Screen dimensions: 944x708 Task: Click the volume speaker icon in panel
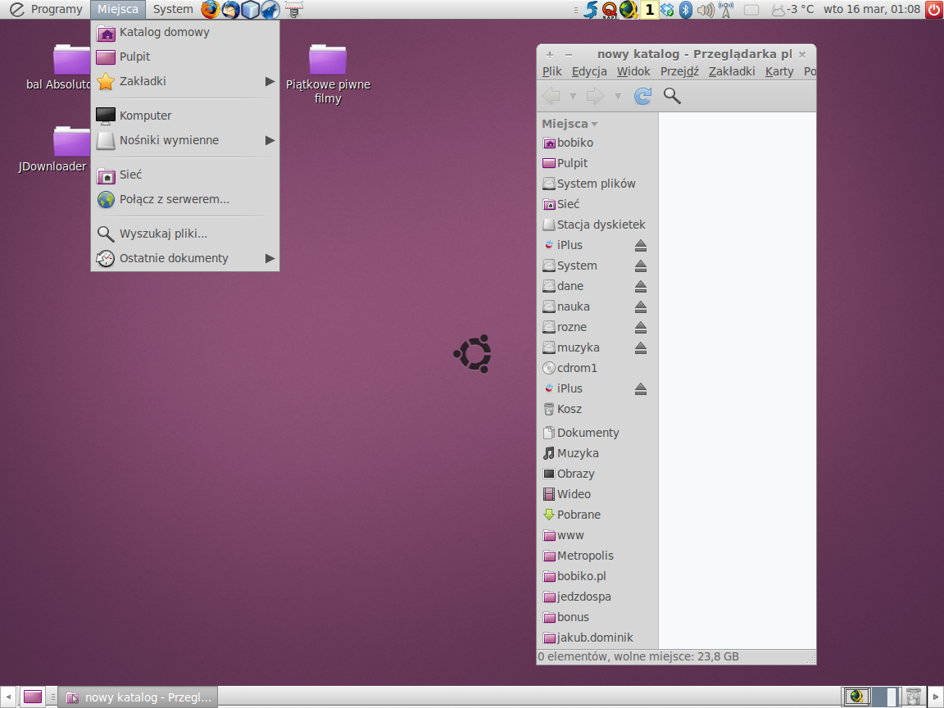point(705,10)
